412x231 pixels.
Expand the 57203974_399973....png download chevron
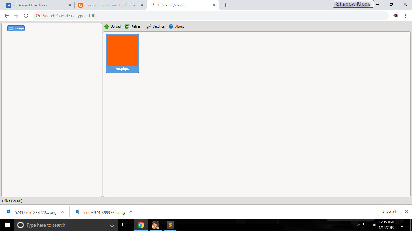click(x=131, y=212)
